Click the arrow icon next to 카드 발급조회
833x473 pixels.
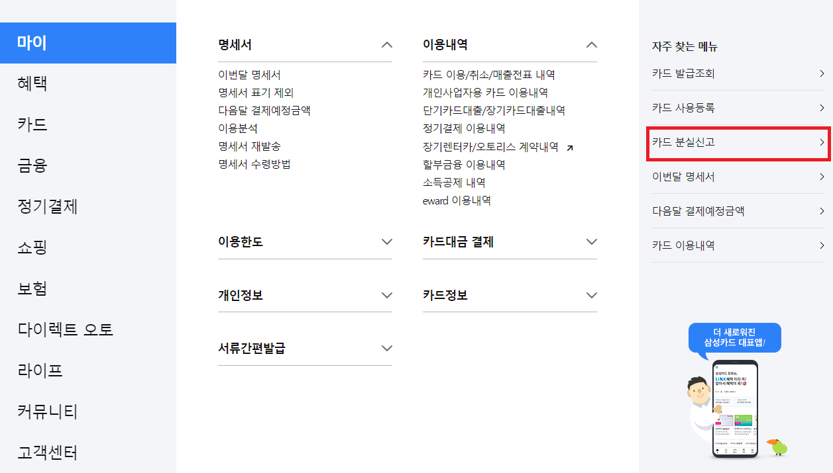coord(822,73)
